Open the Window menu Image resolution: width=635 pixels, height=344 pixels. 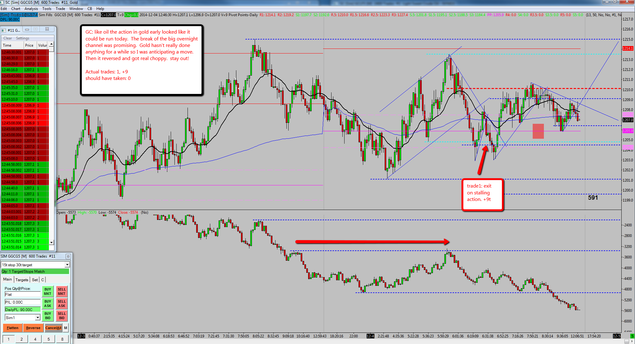76,9
